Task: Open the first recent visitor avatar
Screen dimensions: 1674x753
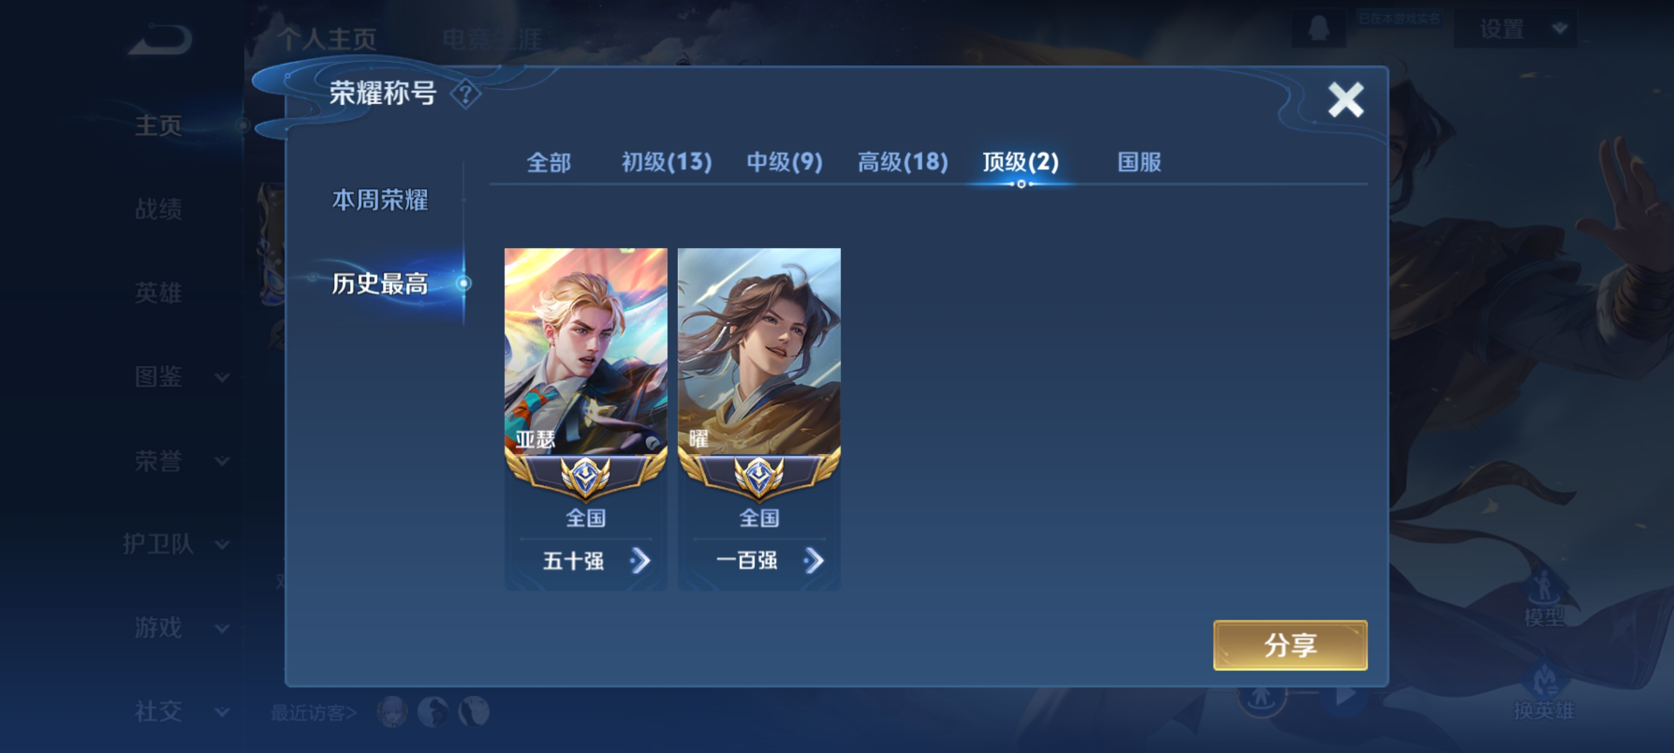Action: tap(393, 711)
